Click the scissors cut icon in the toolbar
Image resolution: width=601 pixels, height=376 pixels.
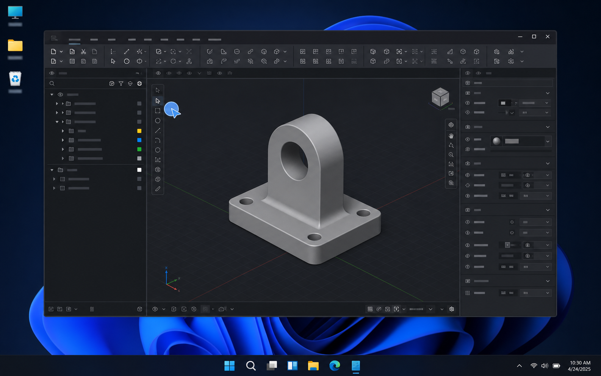(83, 52)
